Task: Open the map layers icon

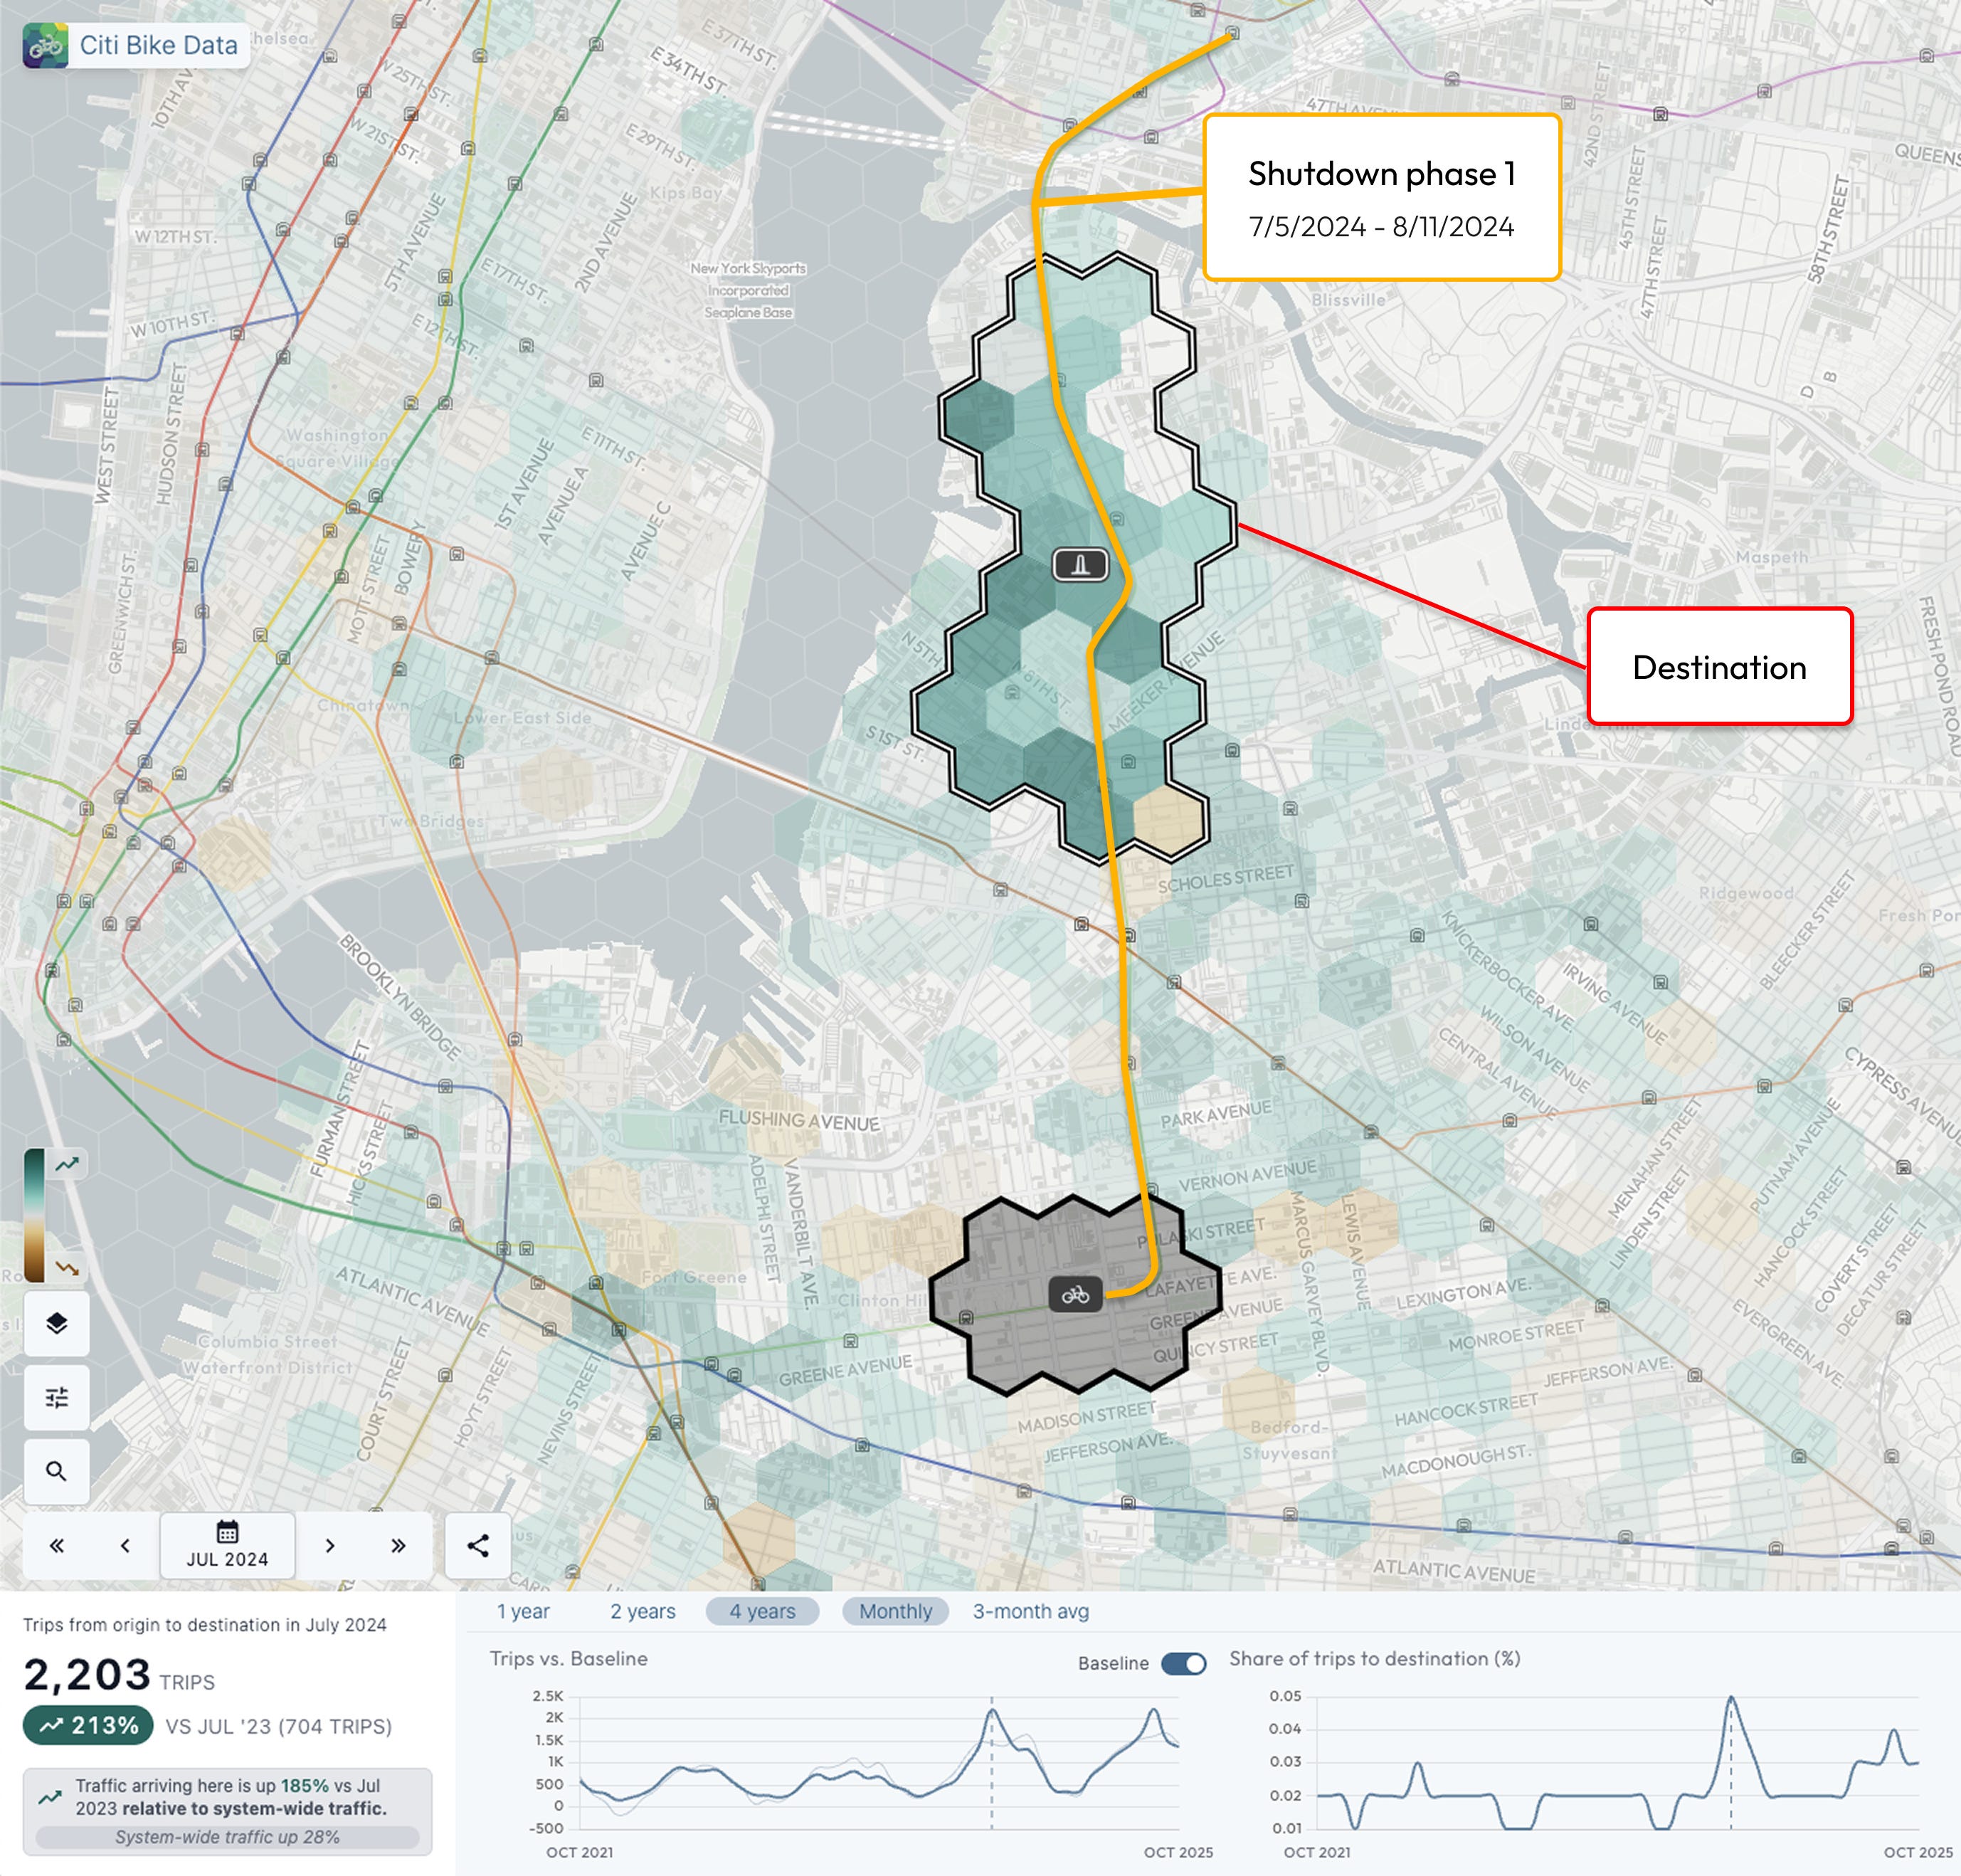Action: 57,1323
